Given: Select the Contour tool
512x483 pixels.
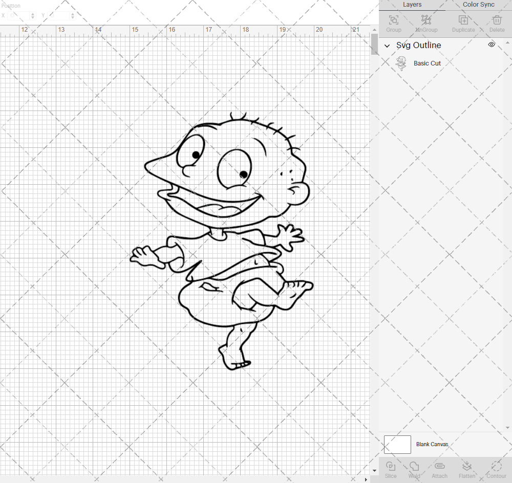Looking at the screenshot, I should coord(496,467).
